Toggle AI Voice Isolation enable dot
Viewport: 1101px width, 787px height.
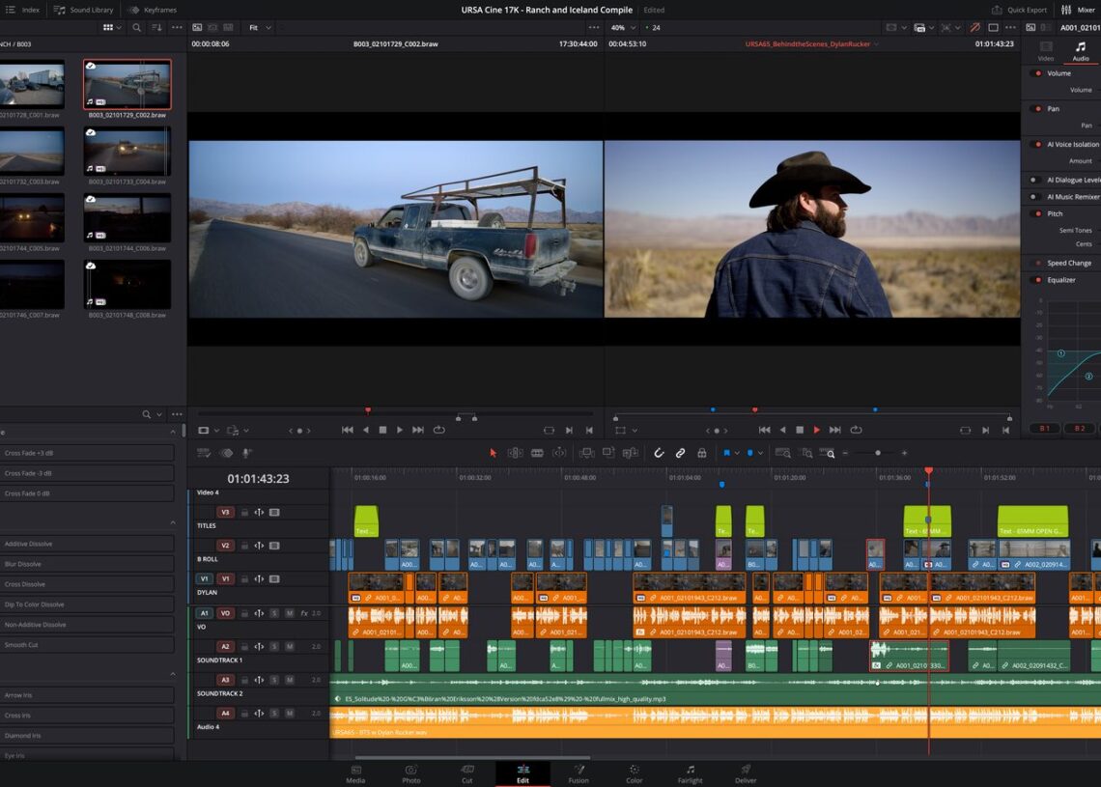1038,144
